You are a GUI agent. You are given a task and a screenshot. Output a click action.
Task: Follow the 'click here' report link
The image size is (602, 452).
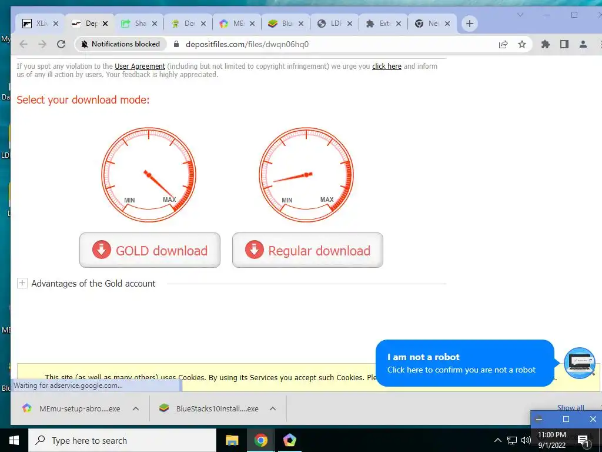(387, 66)
